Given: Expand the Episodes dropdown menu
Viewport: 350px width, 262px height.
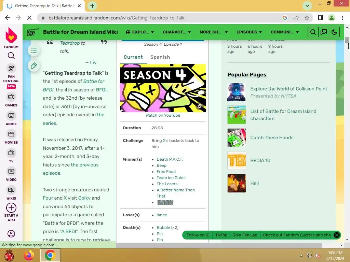Looking at the screenshot, I should coord(249,32).
